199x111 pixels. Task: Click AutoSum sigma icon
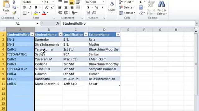click(141, 2)
